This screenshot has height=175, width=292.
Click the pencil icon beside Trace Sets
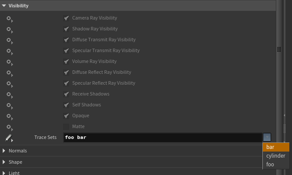tap(9, 138)
